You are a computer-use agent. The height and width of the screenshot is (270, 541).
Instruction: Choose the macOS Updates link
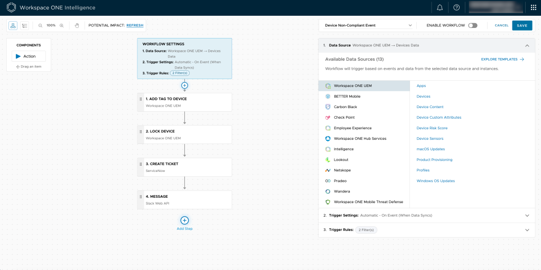(431, 149)
